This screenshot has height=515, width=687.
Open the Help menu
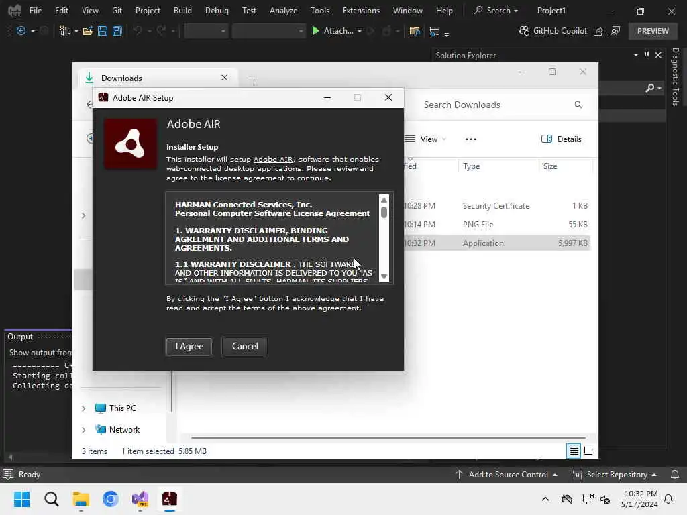point(444,11)
